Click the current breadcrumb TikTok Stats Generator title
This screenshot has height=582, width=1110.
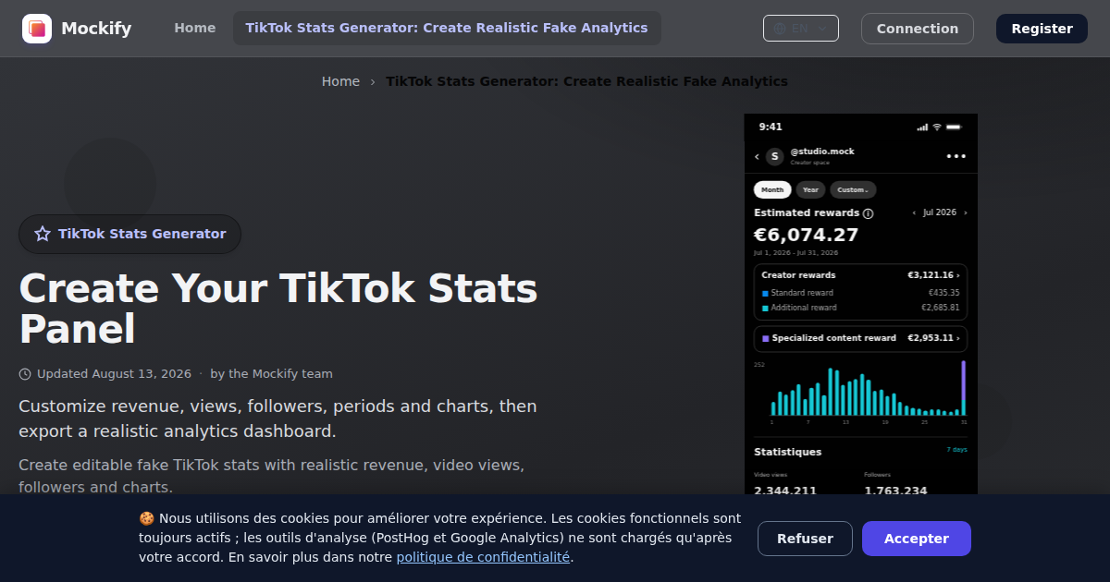[x=586, y=81]
